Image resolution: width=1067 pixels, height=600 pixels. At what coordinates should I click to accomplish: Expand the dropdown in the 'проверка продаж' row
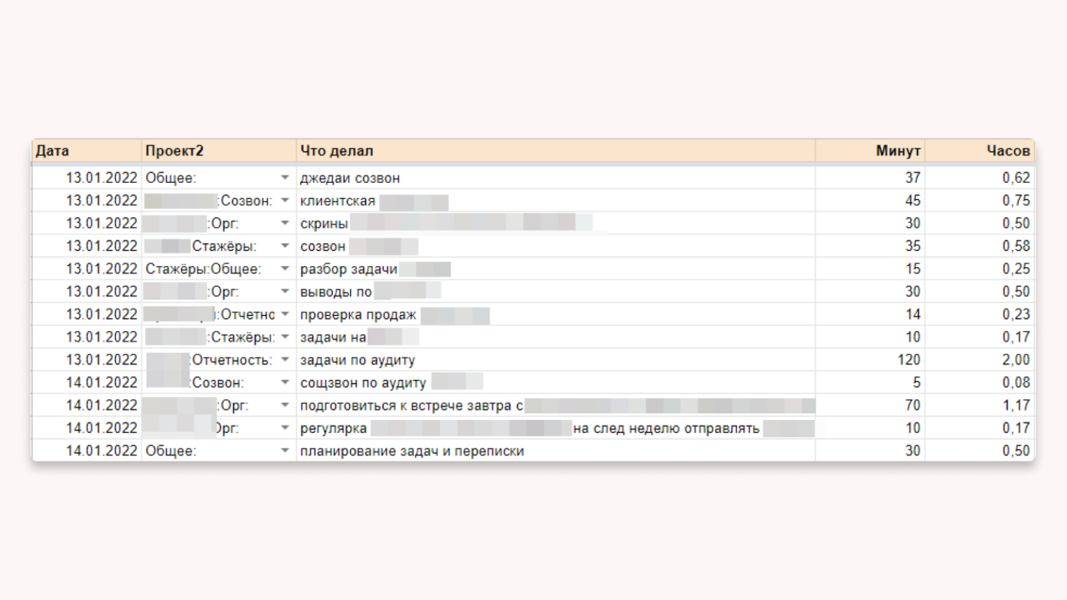point(285,315)
